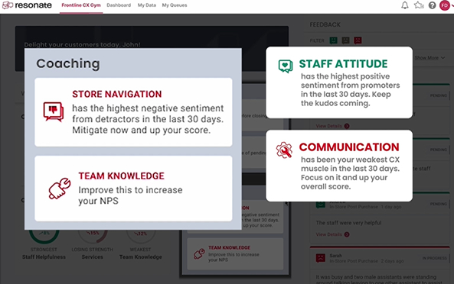This screenshot has height=284, width=454.
Task: Click the heart chat icon beside Staff Attitude
Action: 286,66
